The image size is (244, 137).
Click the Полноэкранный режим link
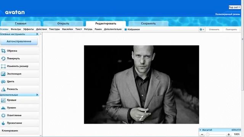point(228,14)
